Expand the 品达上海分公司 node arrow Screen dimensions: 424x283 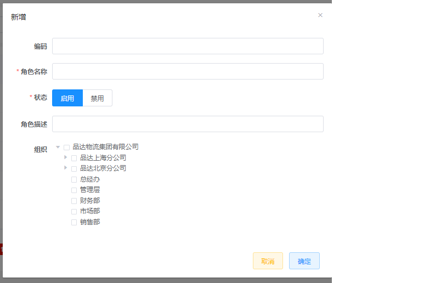coord(66,157)
